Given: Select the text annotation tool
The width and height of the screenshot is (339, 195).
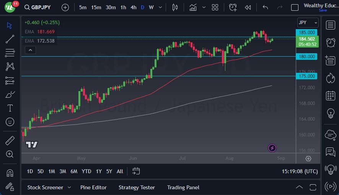Looking at the screenshot, I should [10, 108].
